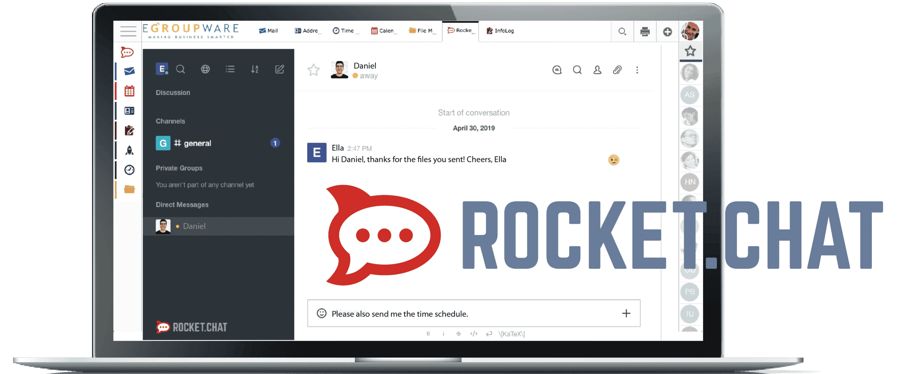The height and width of the screenshot is (374, 920).
Task: Show user info icon in chat header
Action: pyautogui.click(x=597, y=70)
